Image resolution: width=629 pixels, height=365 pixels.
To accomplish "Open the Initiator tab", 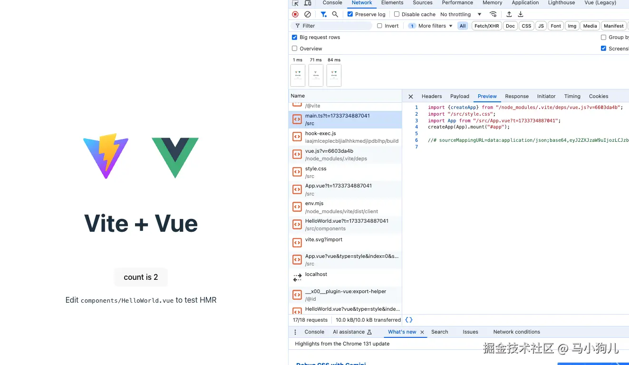I will click(x=546, y=96).
